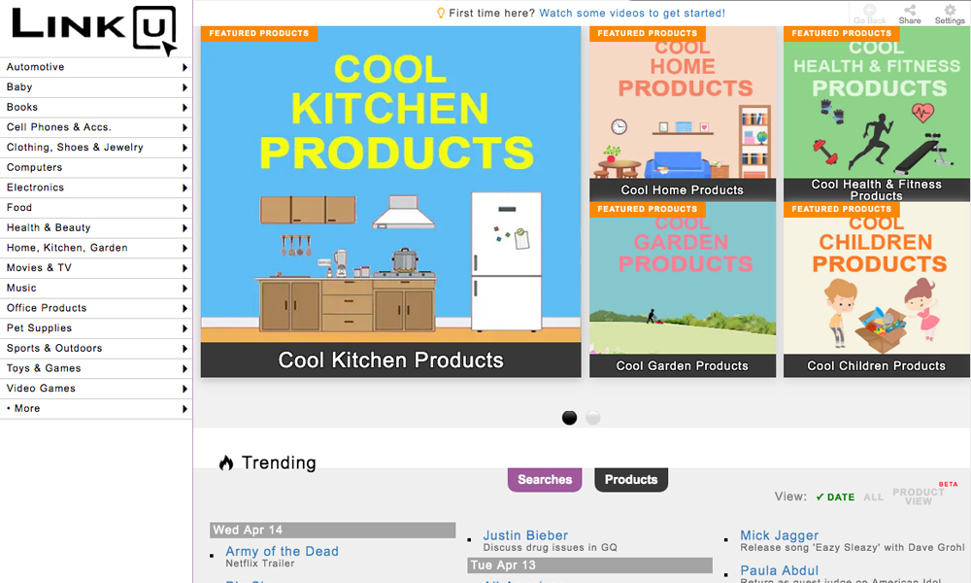Switch to the trending Products tab
This screenshot has width=971, height=583.
(631, 480)
